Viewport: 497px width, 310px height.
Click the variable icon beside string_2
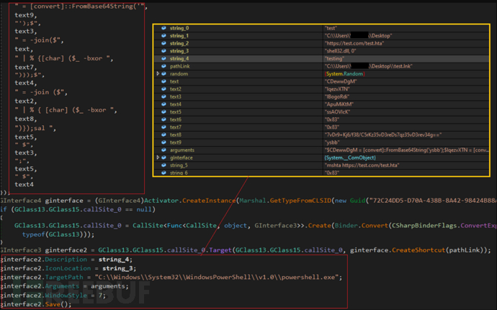click(x=164, y=43)
